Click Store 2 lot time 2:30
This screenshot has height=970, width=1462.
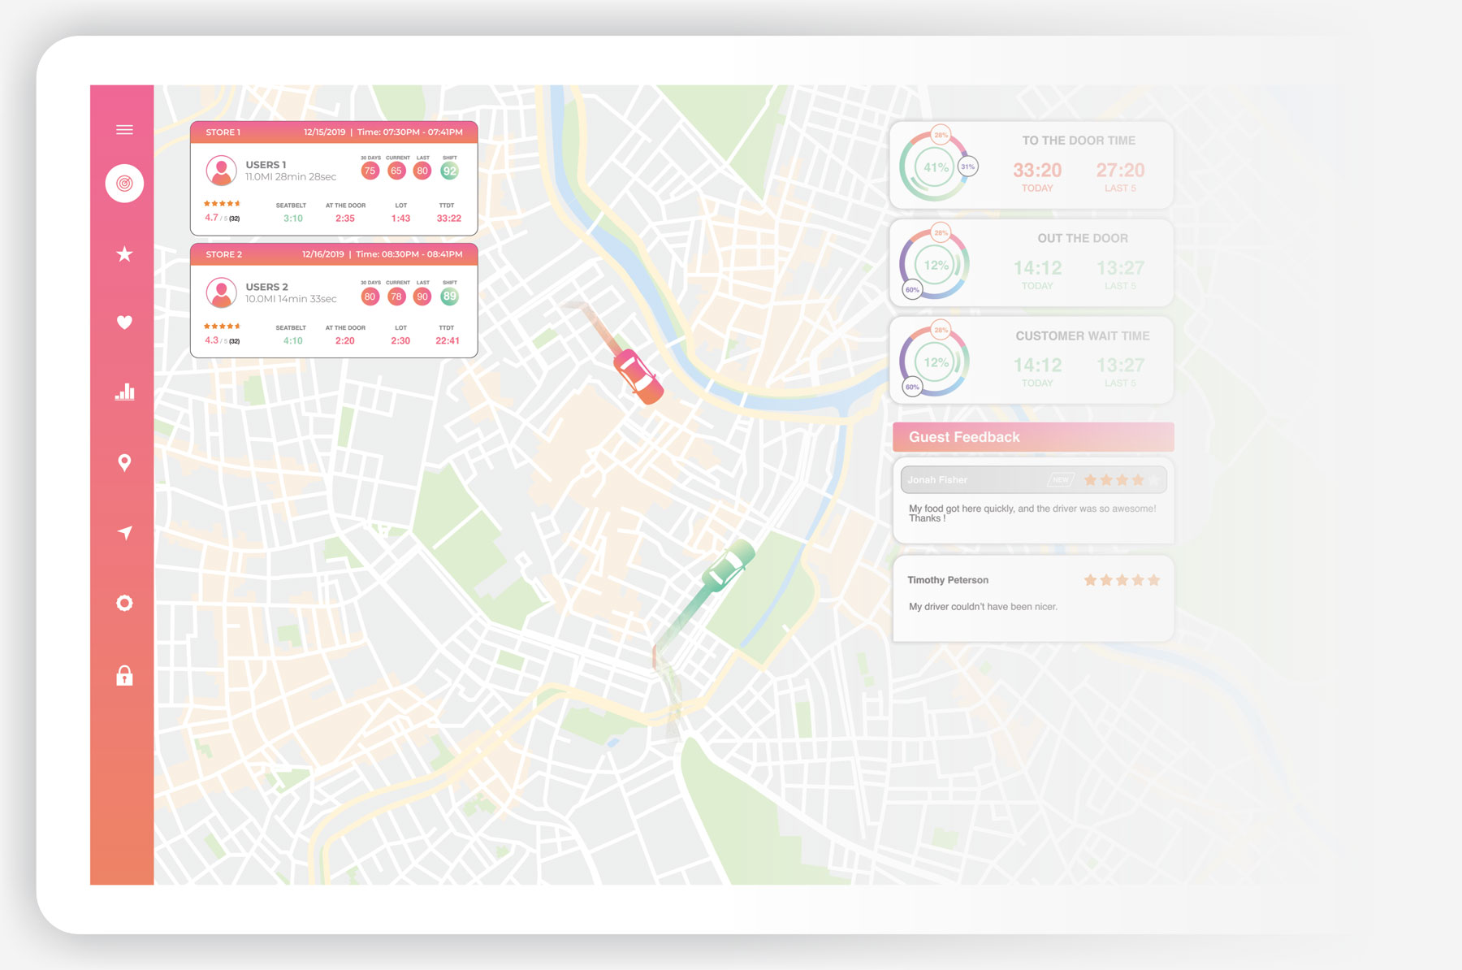click(x=400, y=341)
